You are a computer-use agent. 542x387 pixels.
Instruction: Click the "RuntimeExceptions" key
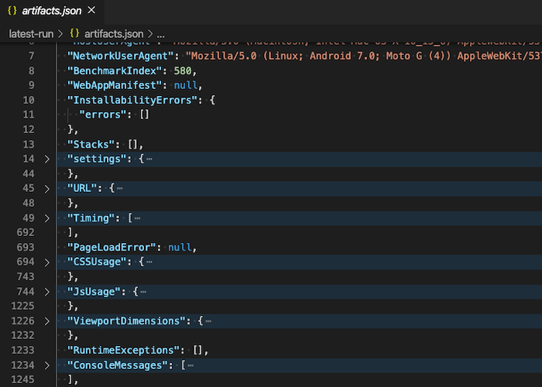pos(123,351)
